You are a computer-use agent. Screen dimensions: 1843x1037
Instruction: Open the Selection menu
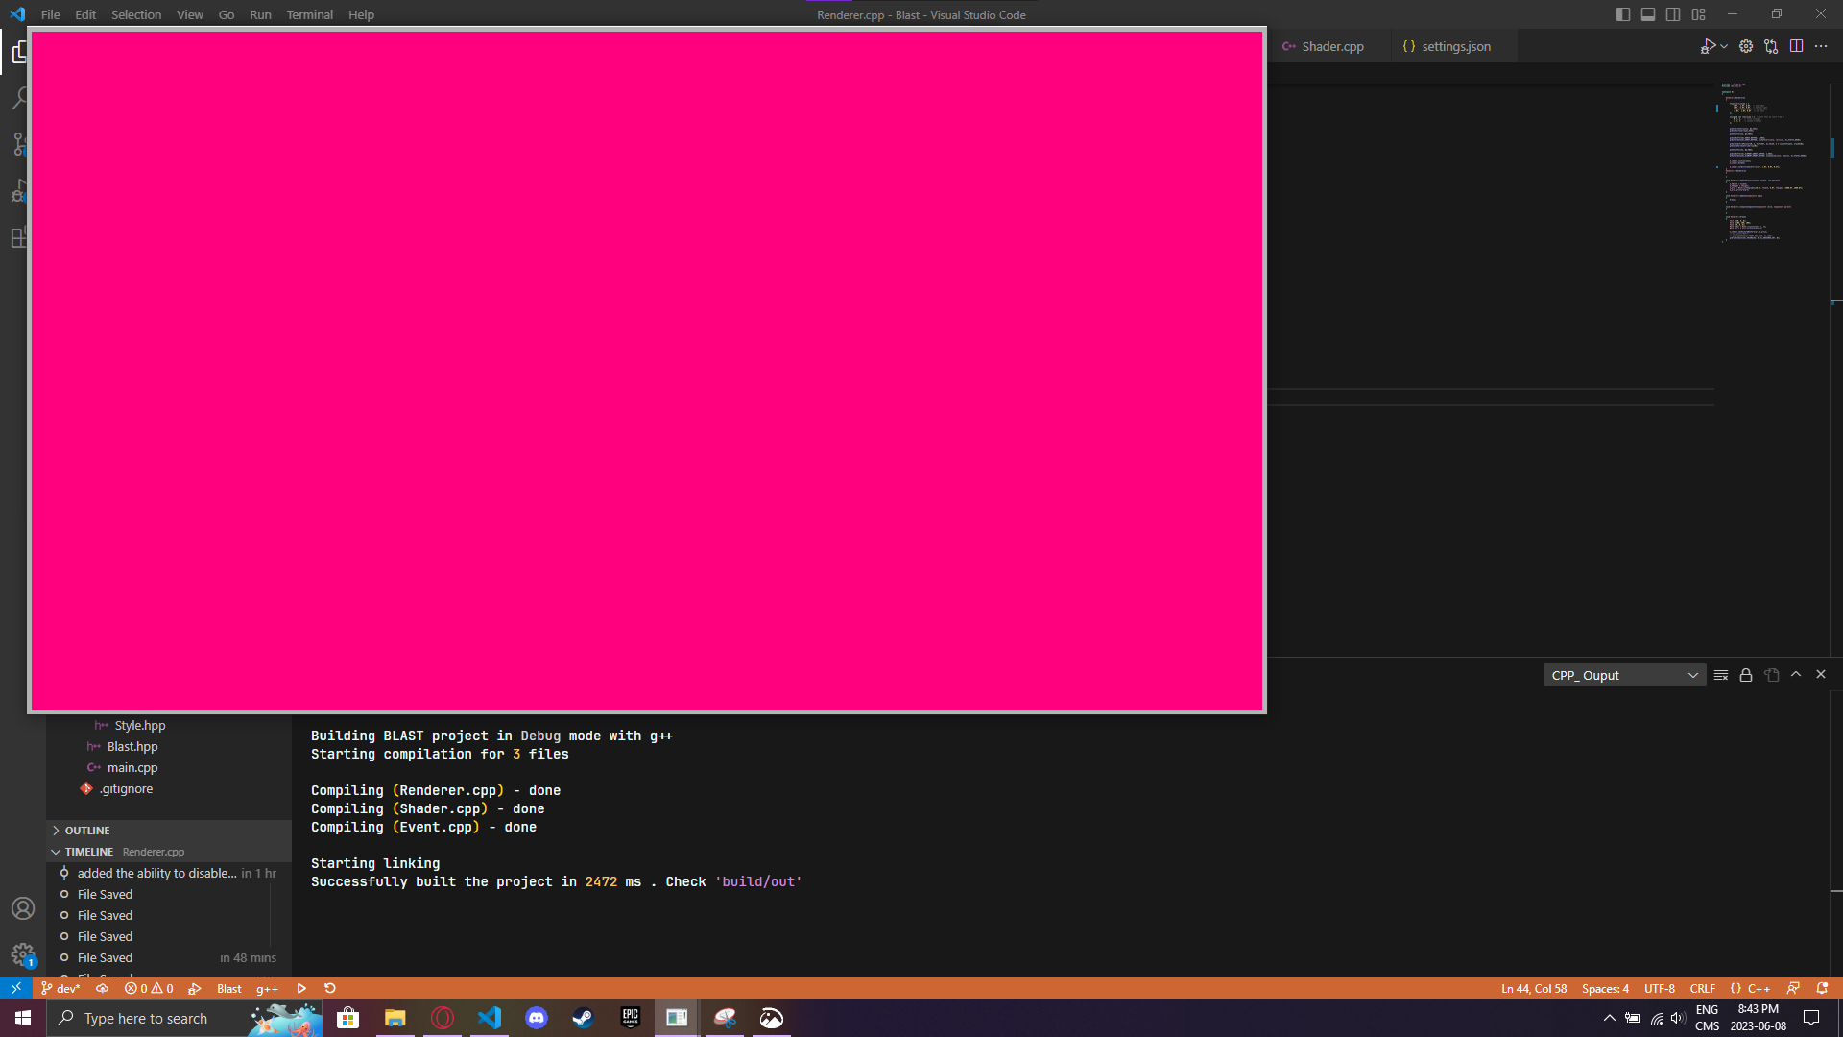pos(136,14)
